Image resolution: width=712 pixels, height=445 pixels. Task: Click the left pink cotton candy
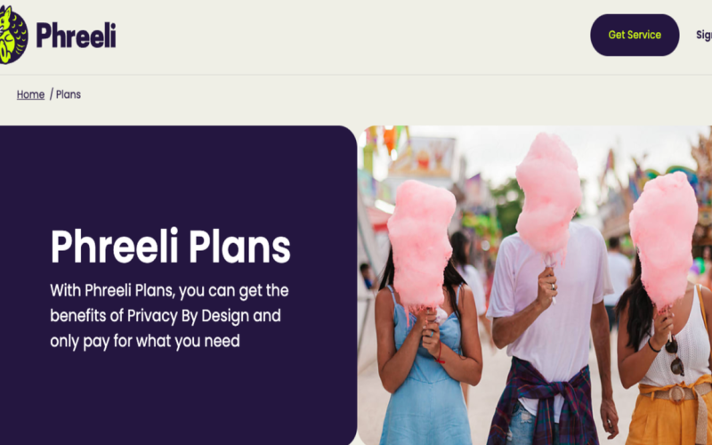[420, 246]
